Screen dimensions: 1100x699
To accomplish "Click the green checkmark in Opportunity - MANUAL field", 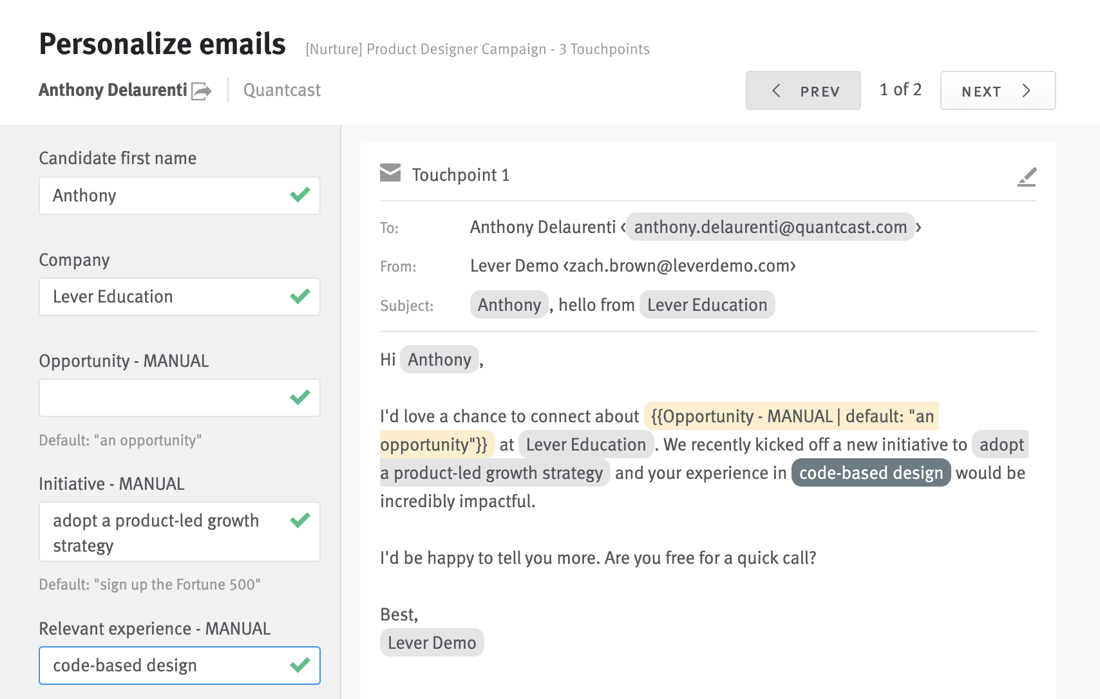I will click(300, 397).
